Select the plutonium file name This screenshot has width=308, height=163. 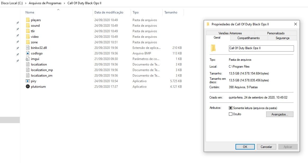[x=38, y=86]
